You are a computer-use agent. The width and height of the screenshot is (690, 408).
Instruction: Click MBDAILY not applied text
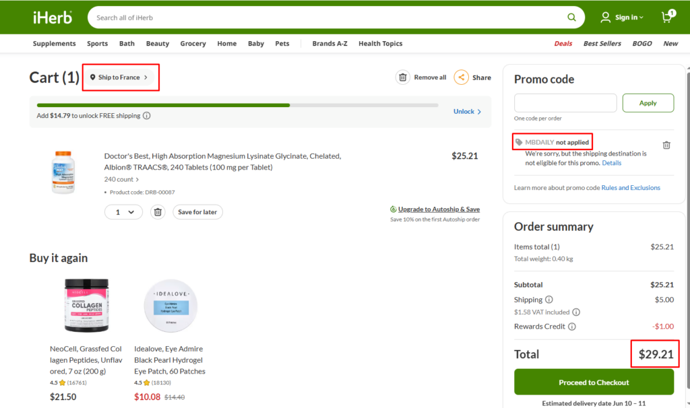point(557,143)
